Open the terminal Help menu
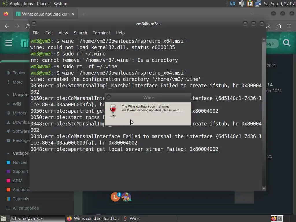 [120, 33]
